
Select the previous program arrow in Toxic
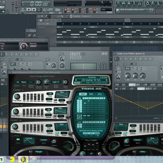tap(76, 80)
